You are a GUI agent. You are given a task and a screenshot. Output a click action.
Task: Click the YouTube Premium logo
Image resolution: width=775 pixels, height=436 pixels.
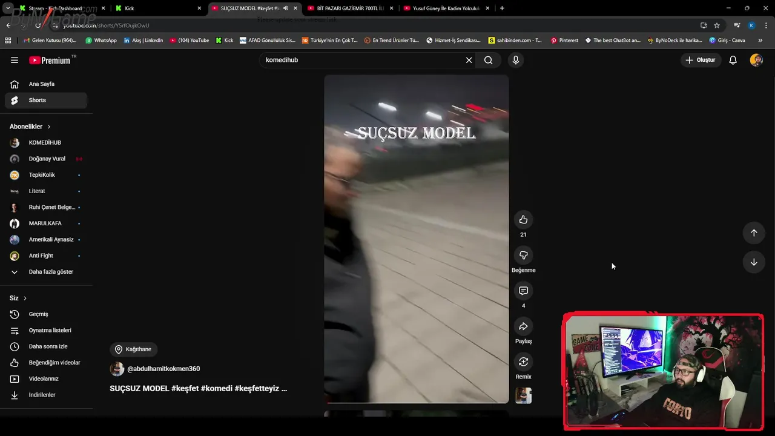click(51, 60)
